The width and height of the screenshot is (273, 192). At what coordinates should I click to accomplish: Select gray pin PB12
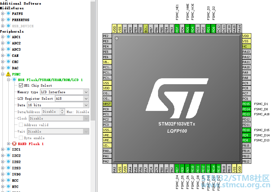[247, 161]
